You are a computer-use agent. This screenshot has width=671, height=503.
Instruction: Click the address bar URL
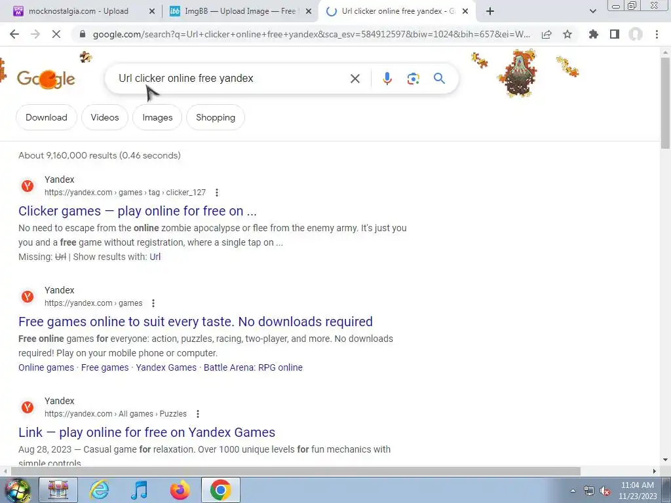pos(311,34)
